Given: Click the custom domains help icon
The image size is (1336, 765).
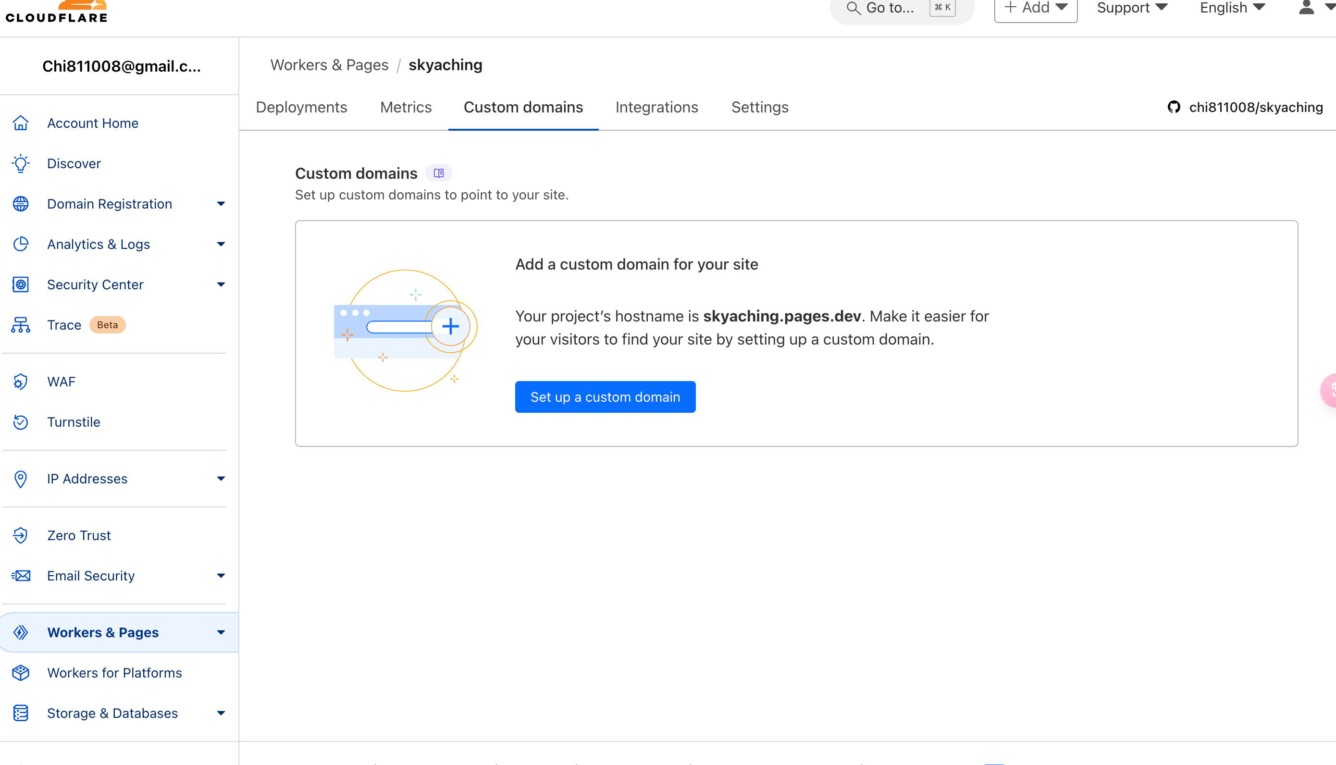Looking at the screenshot, I should click(440, 173).
